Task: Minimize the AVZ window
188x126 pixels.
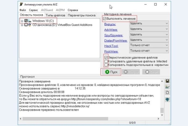Action: tap(146, 4)
